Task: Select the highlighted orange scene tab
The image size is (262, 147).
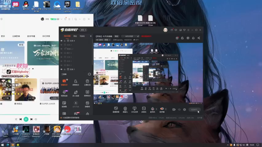Action: coord(67,36)
